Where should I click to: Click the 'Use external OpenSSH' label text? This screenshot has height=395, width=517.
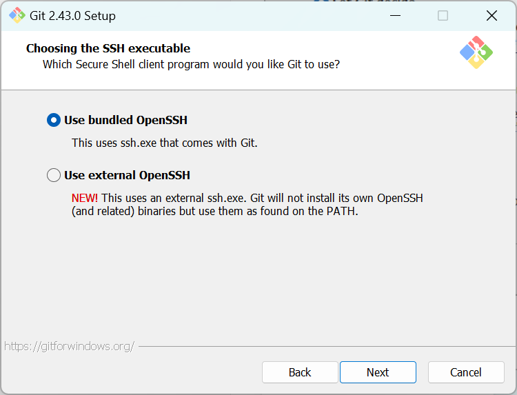tap(127, 175)
